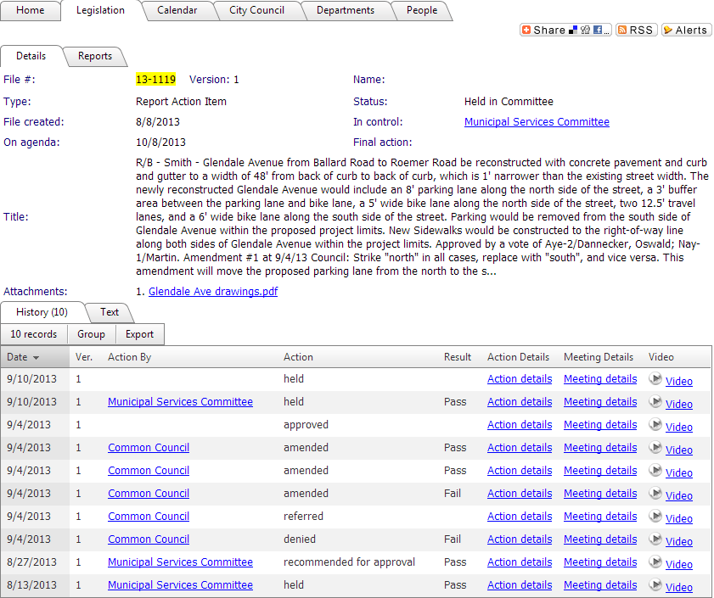Click the RSS feed button

(636, 30)
